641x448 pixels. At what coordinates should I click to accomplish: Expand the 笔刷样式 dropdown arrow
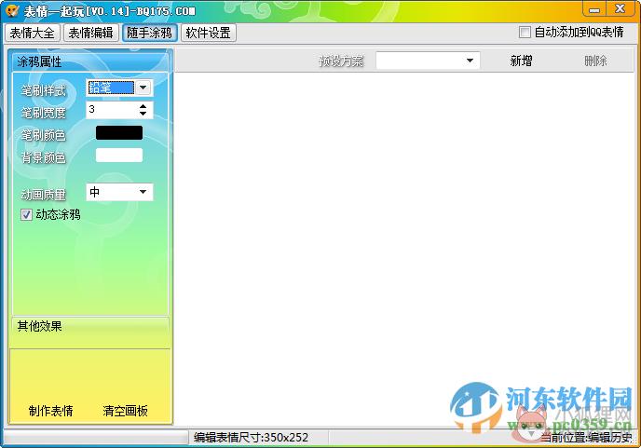(x=143, y=88)
